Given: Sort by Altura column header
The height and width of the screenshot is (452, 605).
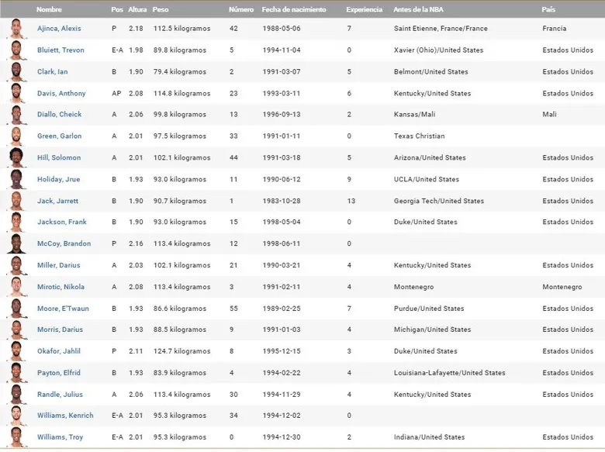Looking at the screenshot, I should [137, 10].
